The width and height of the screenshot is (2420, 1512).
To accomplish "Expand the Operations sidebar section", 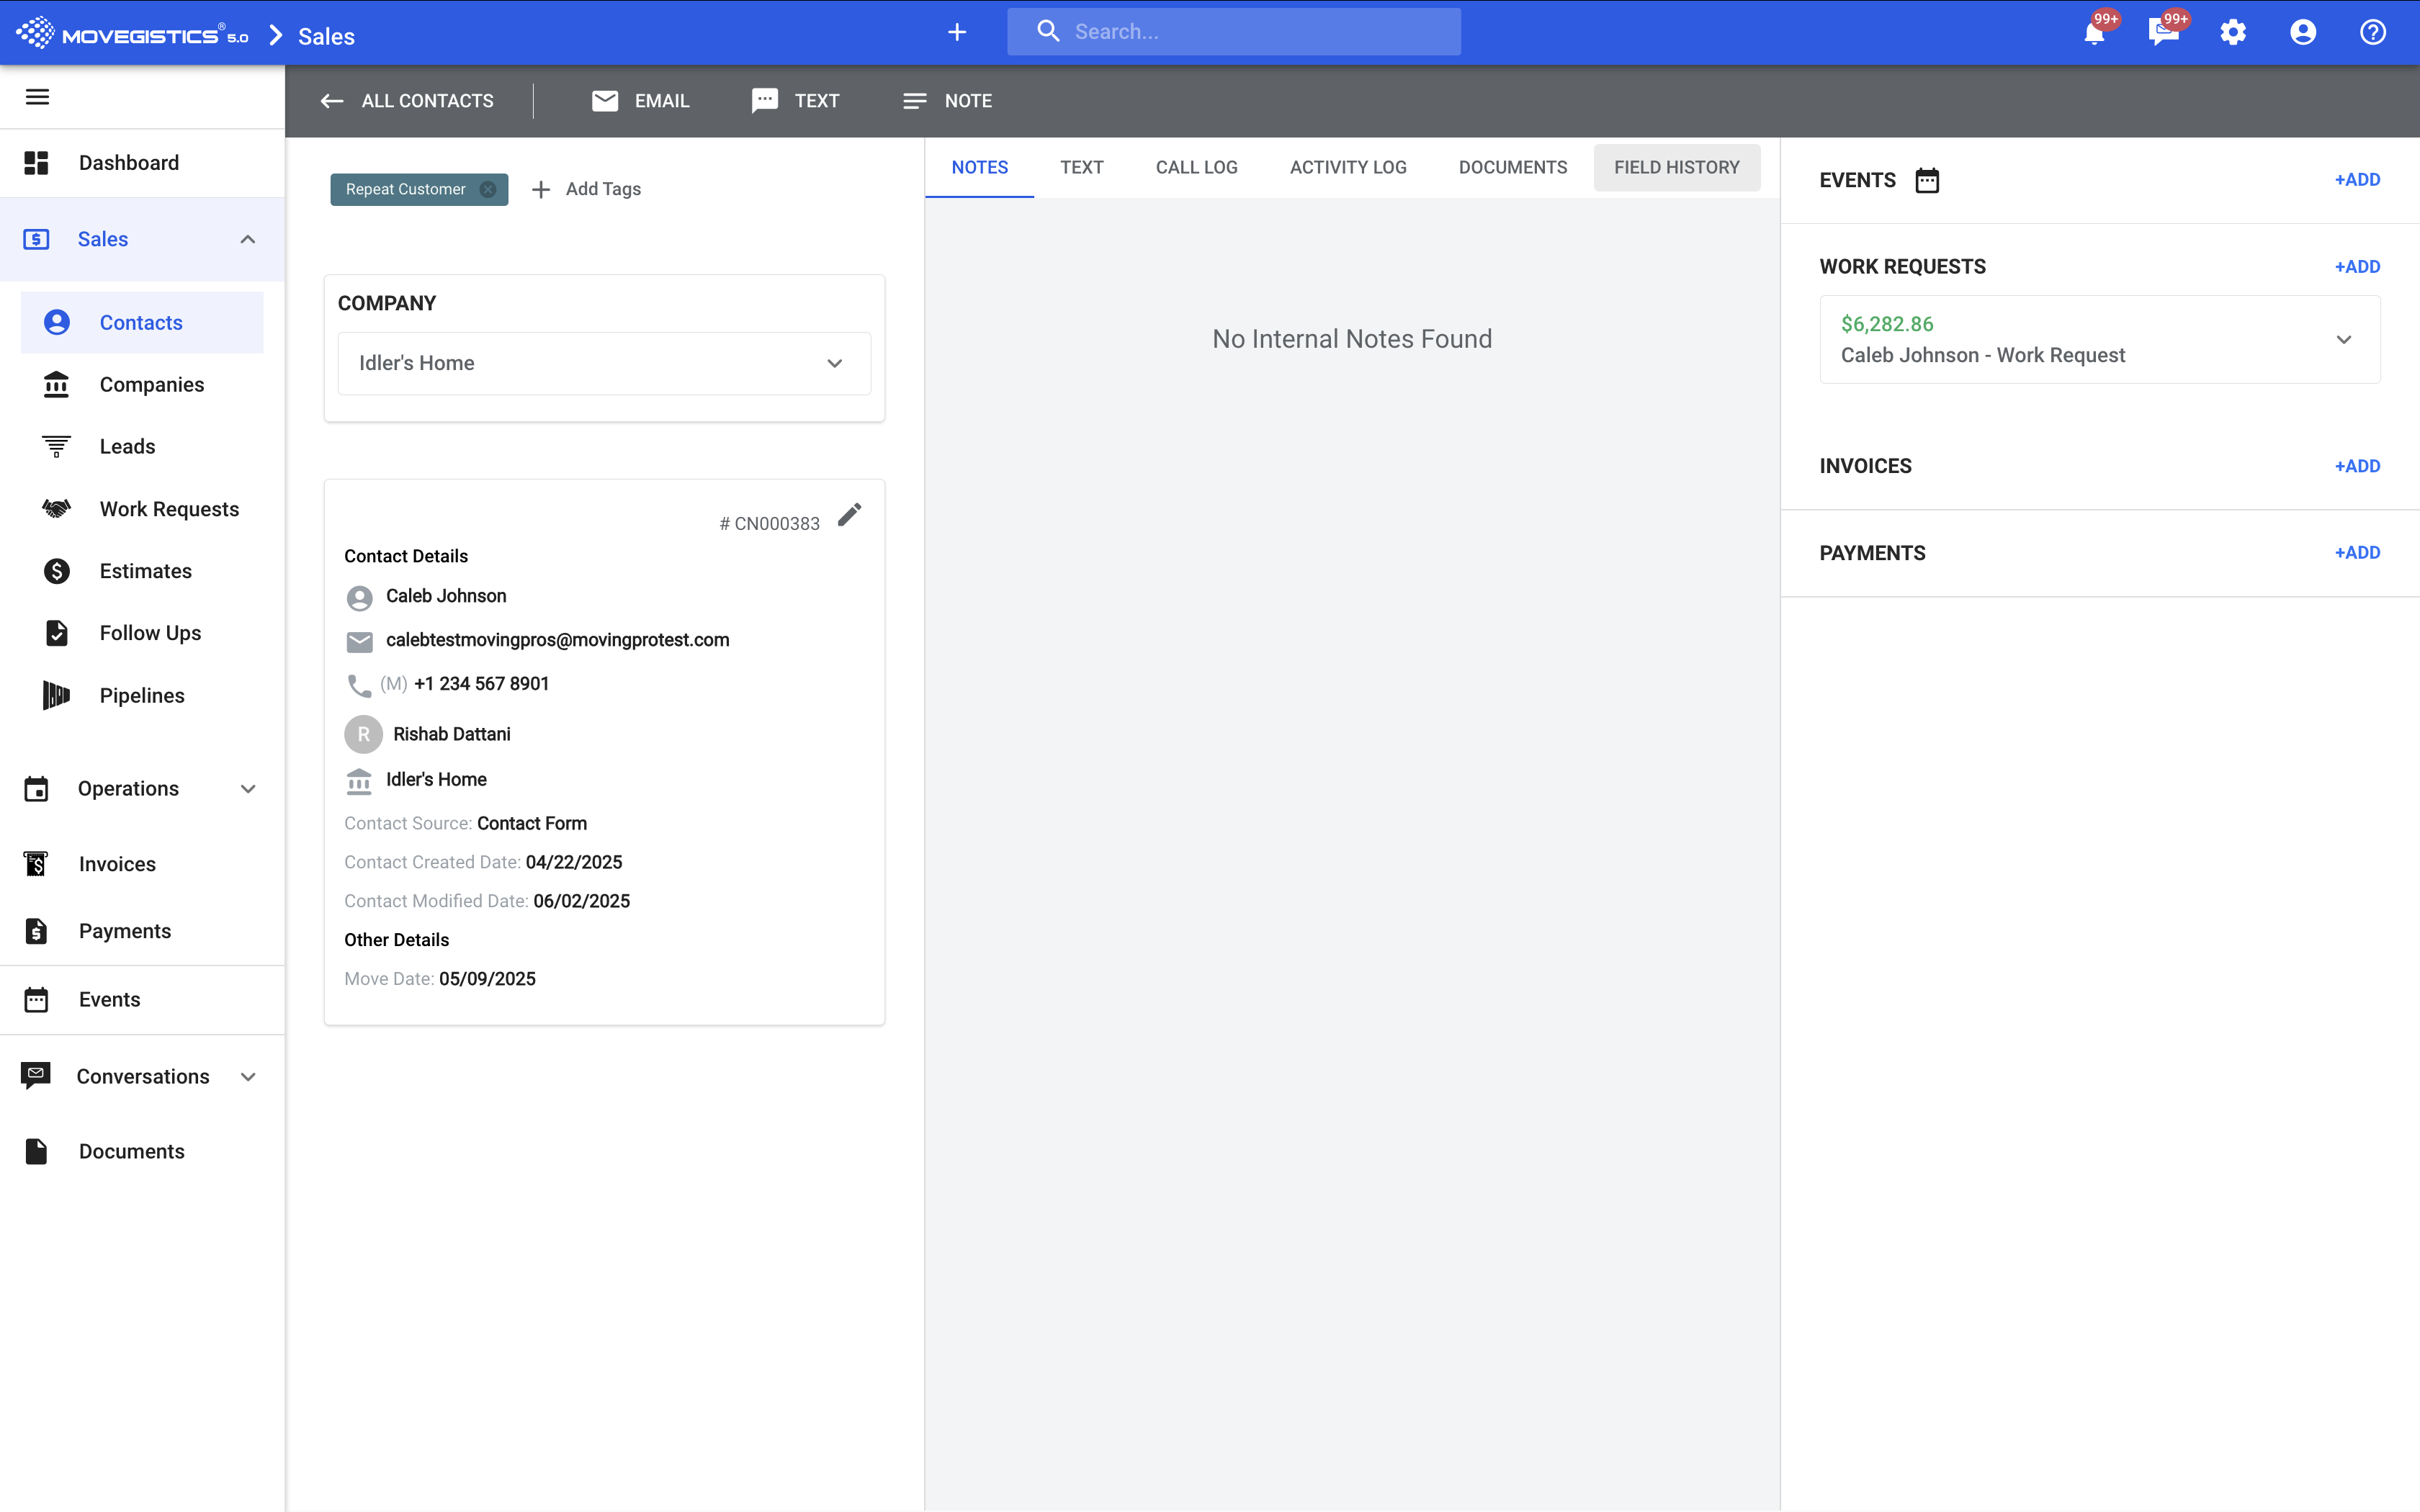I will (x=248, y=789).
